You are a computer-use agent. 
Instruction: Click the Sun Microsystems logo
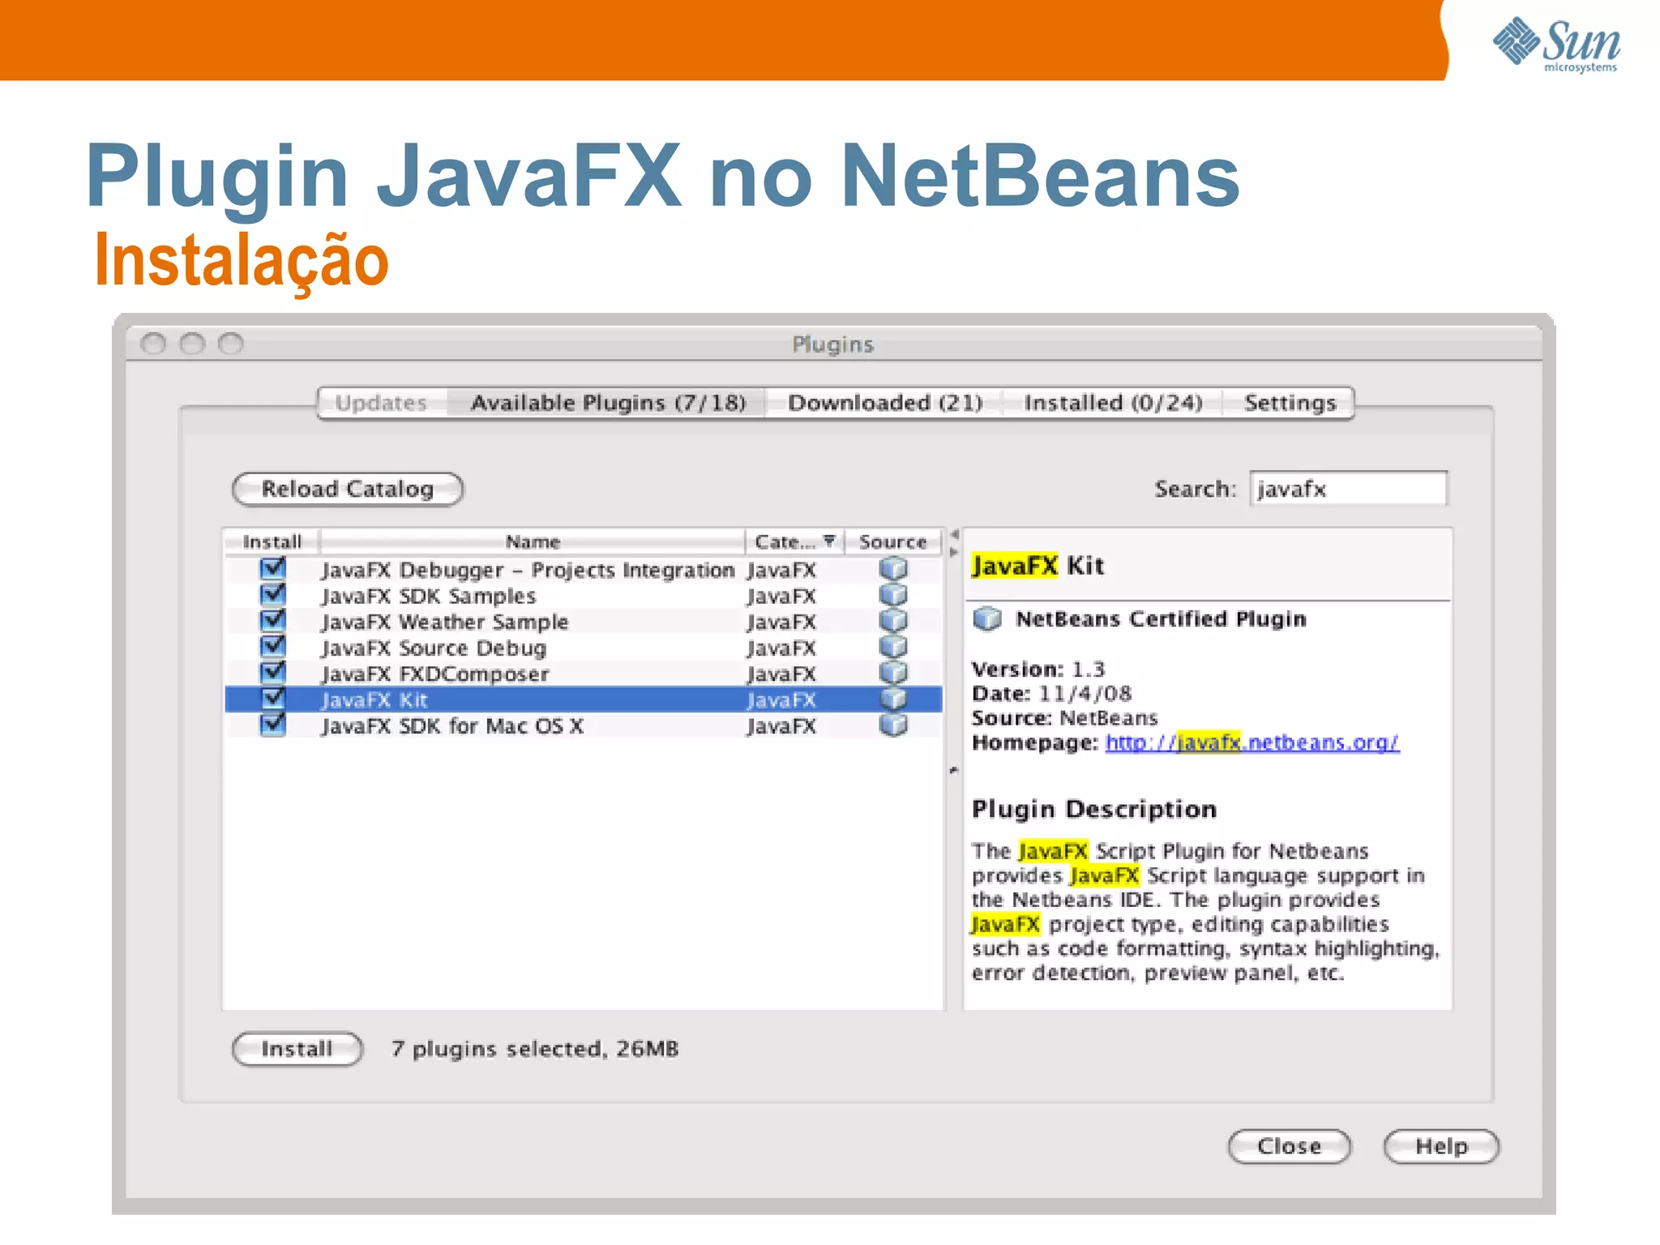pyautogui.click(x=1557, y=45)
